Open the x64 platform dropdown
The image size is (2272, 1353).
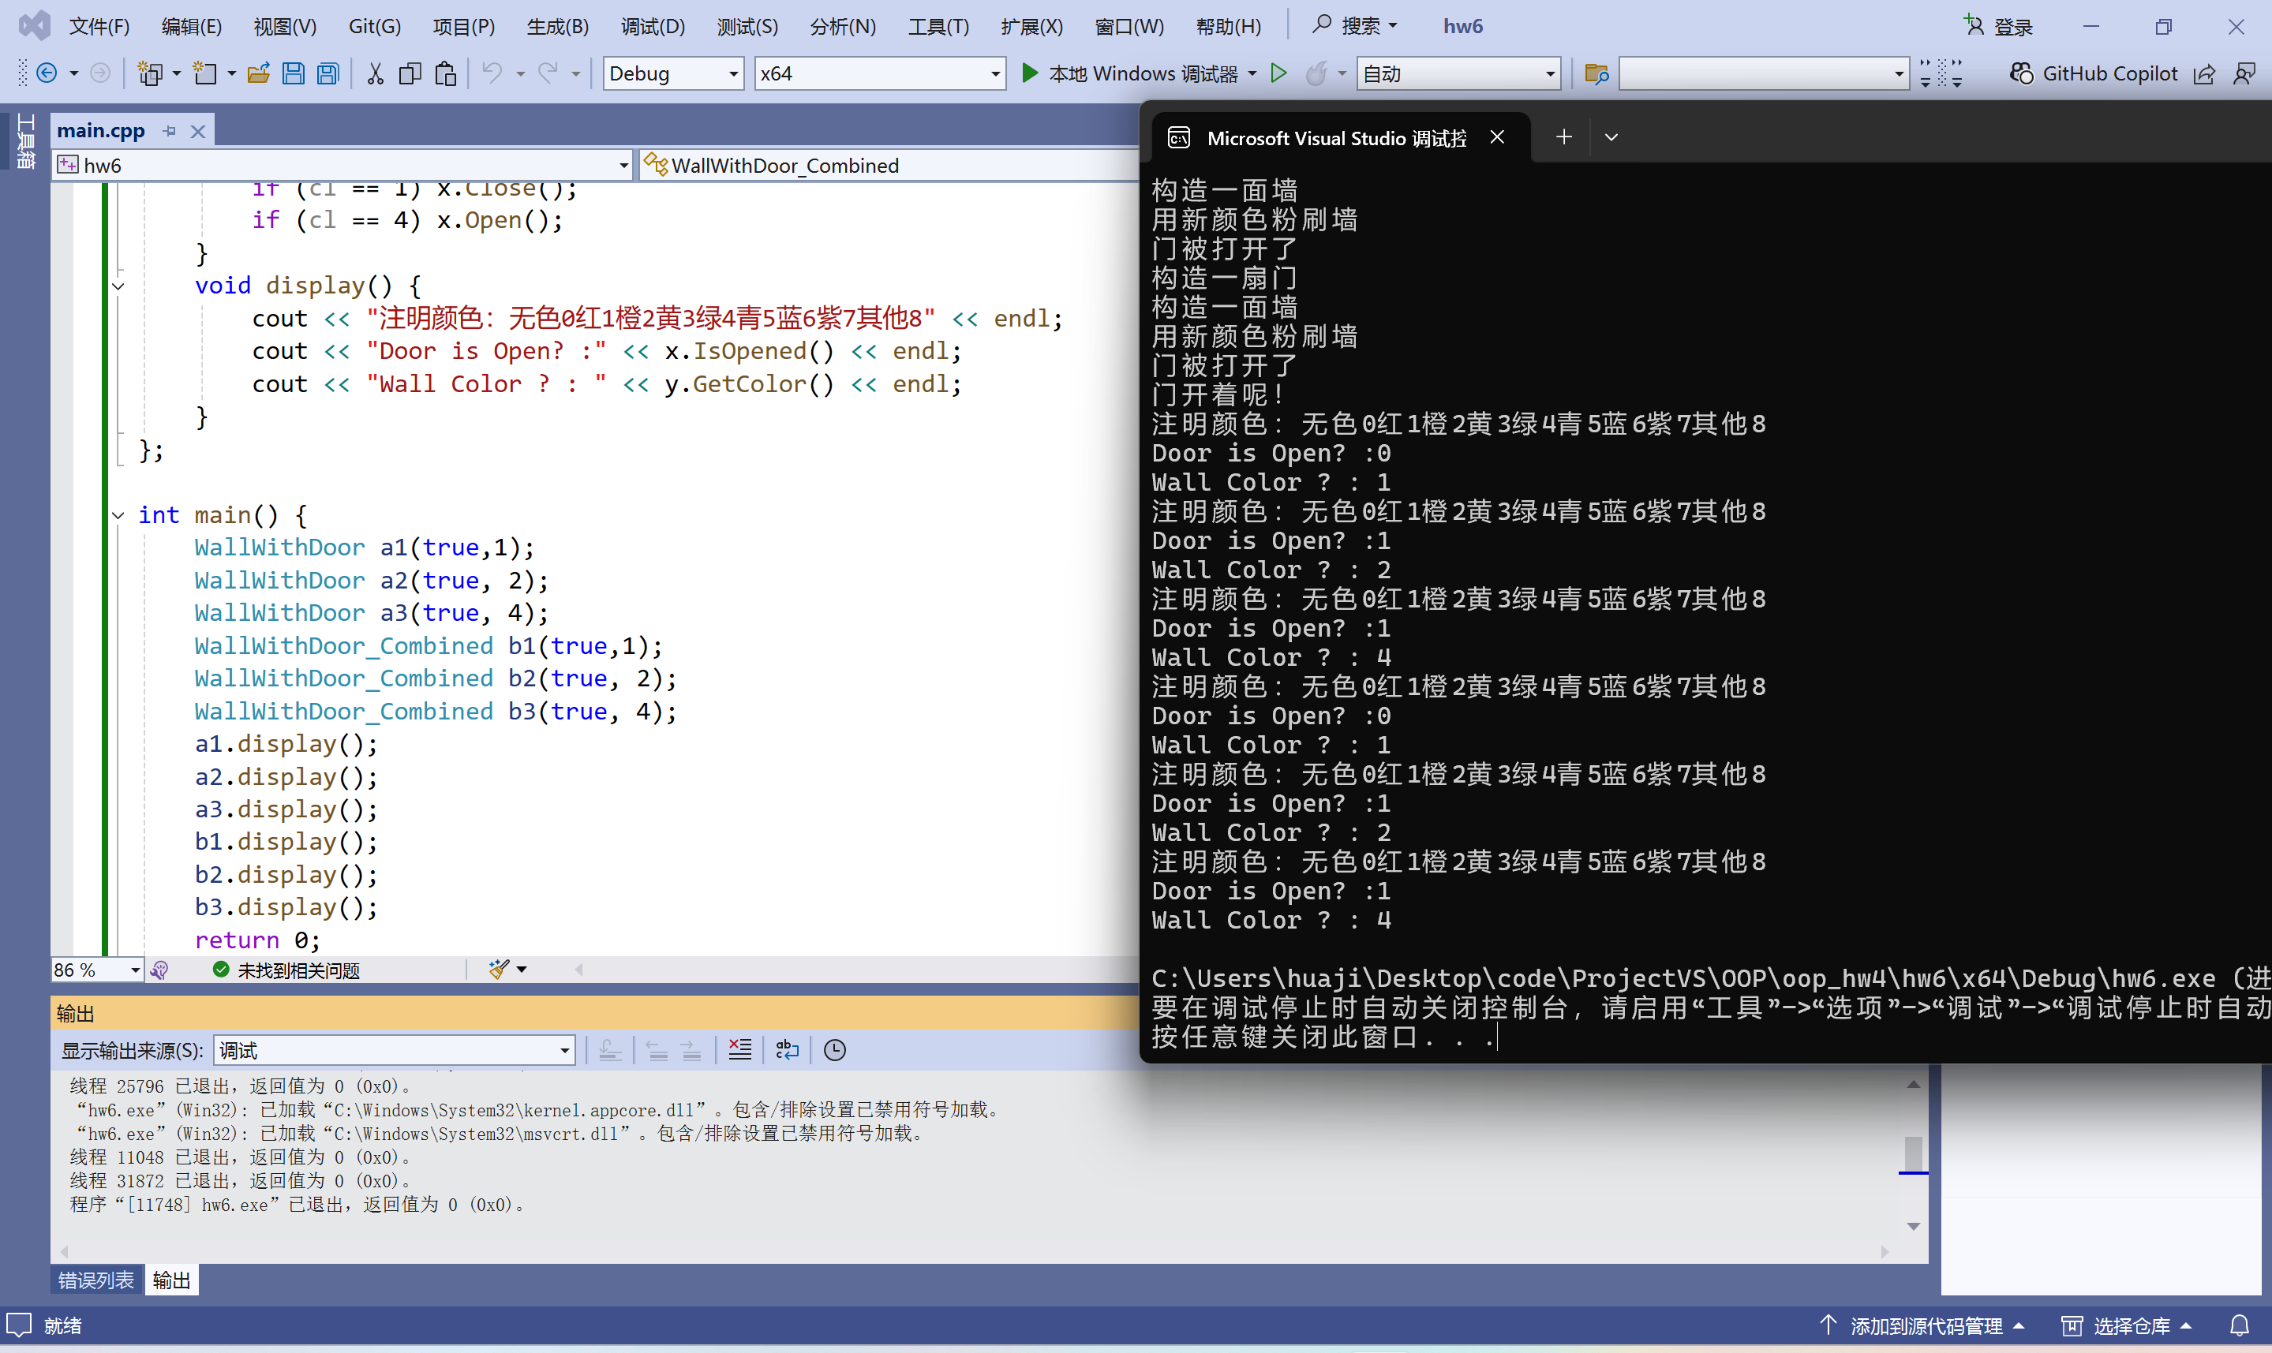[x=994, y=74]
